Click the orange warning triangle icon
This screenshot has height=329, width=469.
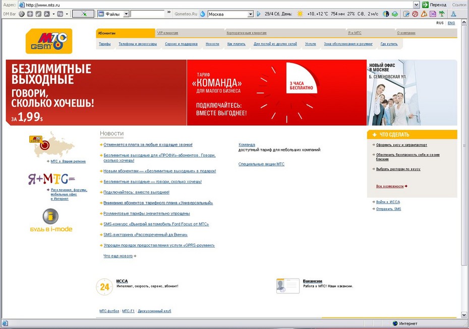[424, 14]
